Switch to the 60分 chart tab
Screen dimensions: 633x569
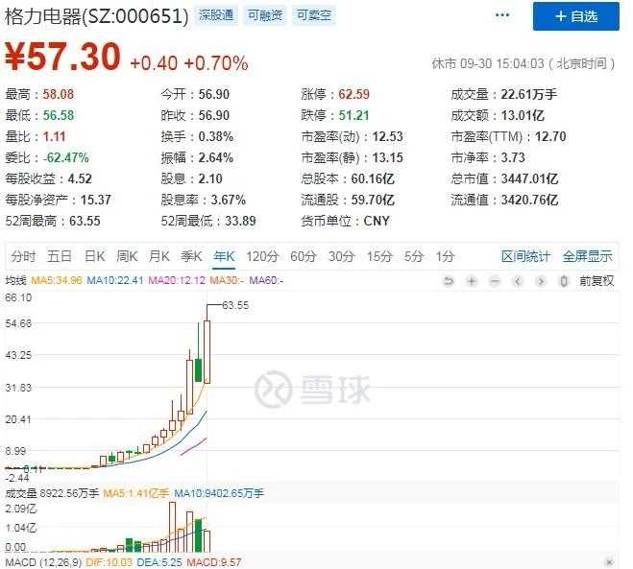click(304, 256)
